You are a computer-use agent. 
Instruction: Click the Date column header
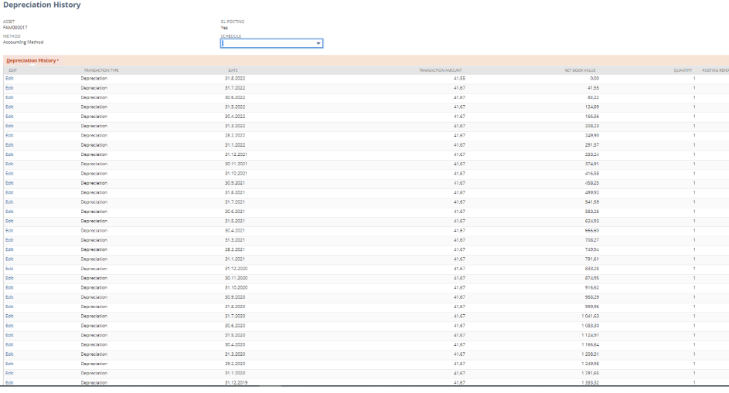(233, 70)
